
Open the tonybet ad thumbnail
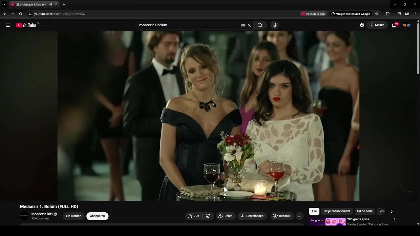(327, 222)
